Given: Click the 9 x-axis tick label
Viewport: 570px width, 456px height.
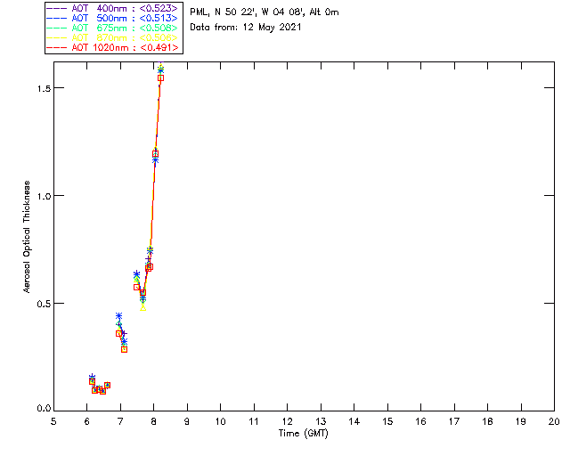Looking at the screenshot, I should [187, 421].
